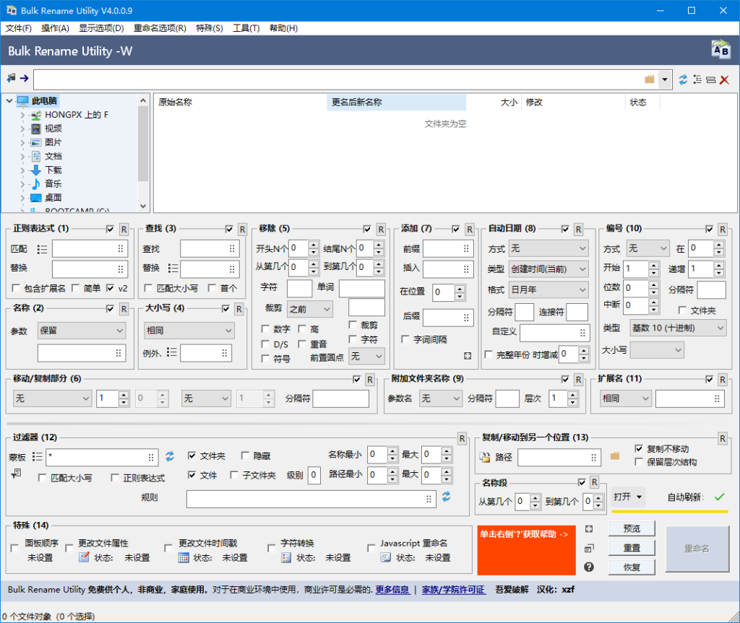Click the list icon next to 匹配 in 正则表达式

coord(42,249)
